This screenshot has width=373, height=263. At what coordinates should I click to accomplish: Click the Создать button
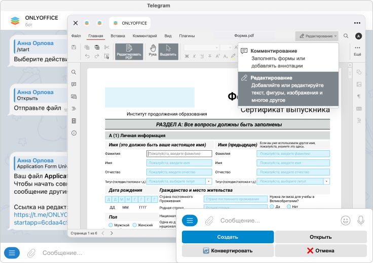coord(228,237)
